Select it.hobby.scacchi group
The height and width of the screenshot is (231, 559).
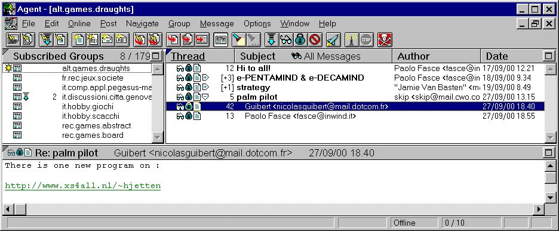pyautogui.click(x=78, y=116)
